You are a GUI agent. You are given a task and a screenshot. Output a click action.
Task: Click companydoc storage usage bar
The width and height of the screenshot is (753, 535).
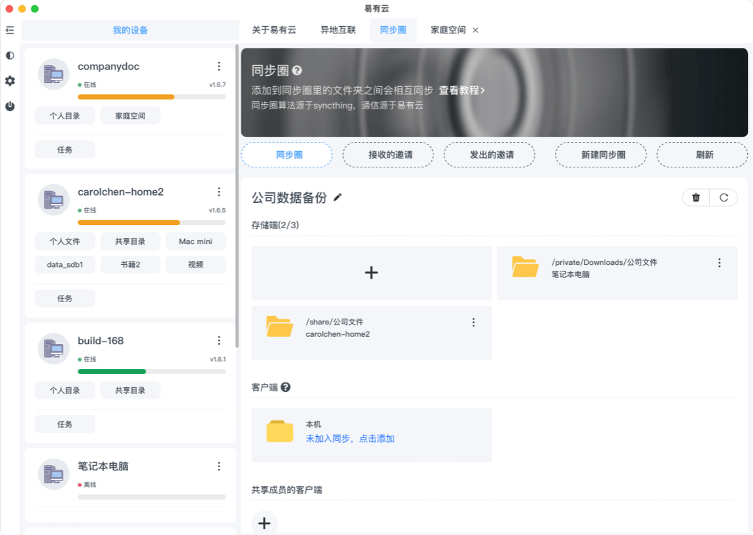pyautogui.click(x=152, y=97)
